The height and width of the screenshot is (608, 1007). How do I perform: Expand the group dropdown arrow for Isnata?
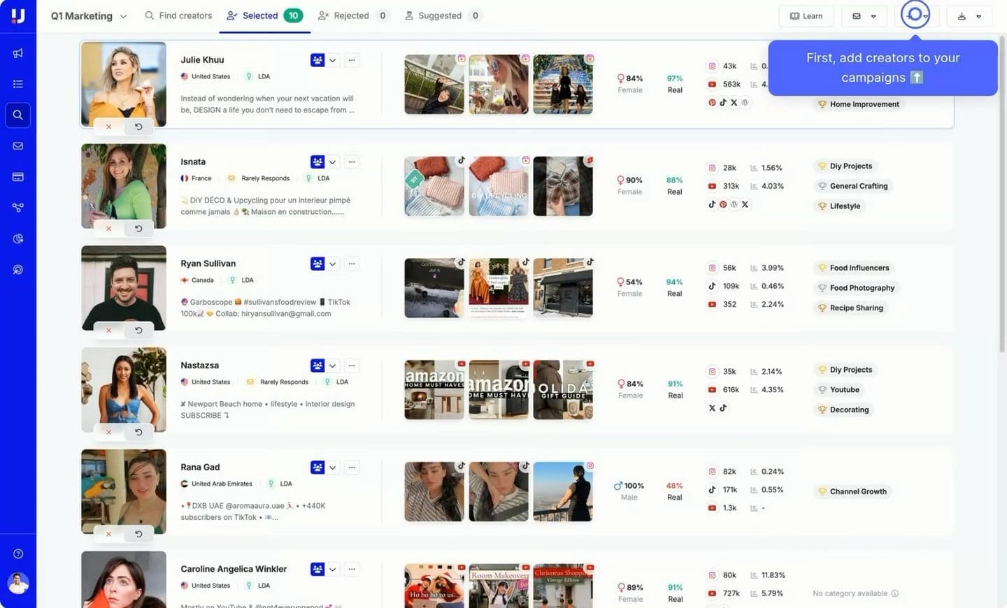[x=333, y=162]
